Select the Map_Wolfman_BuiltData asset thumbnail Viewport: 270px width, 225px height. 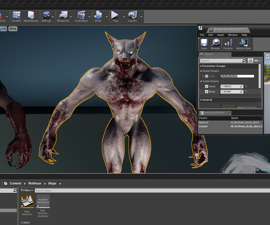tap(43, 201)
